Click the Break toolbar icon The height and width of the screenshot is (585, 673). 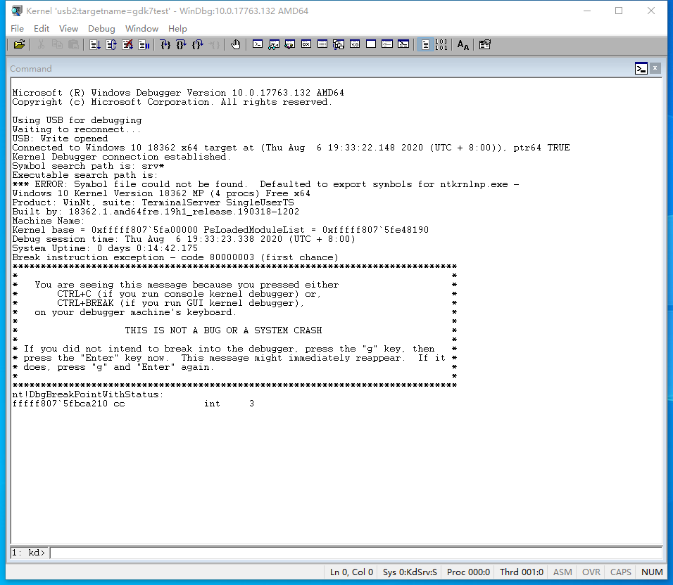coord(144,44)
